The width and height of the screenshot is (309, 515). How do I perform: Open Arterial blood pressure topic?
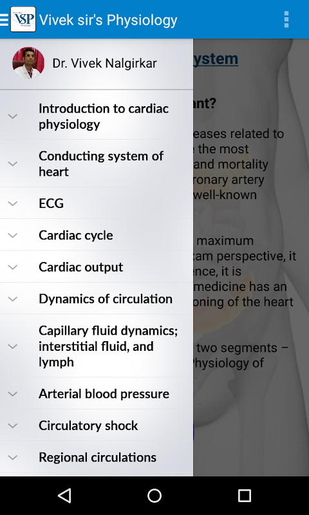[x=97, y=393]
